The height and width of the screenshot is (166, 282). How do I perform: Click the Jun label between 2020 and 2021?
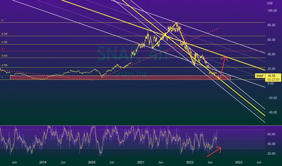(x=112, y=162)
